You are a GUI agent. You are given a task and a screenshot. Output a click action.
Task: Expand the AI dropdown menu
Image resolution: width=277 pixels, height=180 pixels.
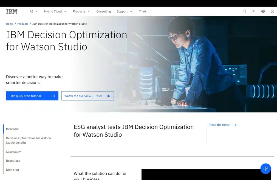pyautogui.click(x=33, y=12)
